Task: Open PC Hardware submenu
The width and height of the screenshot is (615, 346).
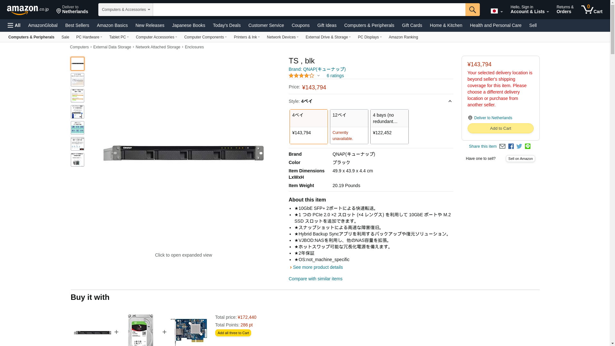Action: (x=89, y=37)
